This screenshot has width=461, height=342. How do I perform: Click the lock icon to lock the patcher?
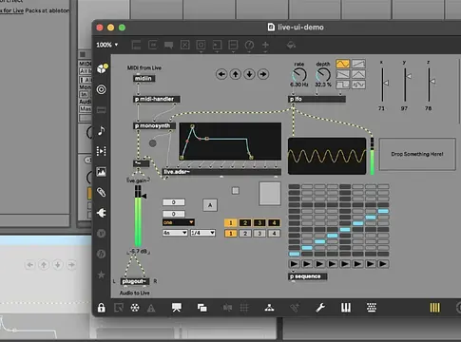tap(101, 308)
